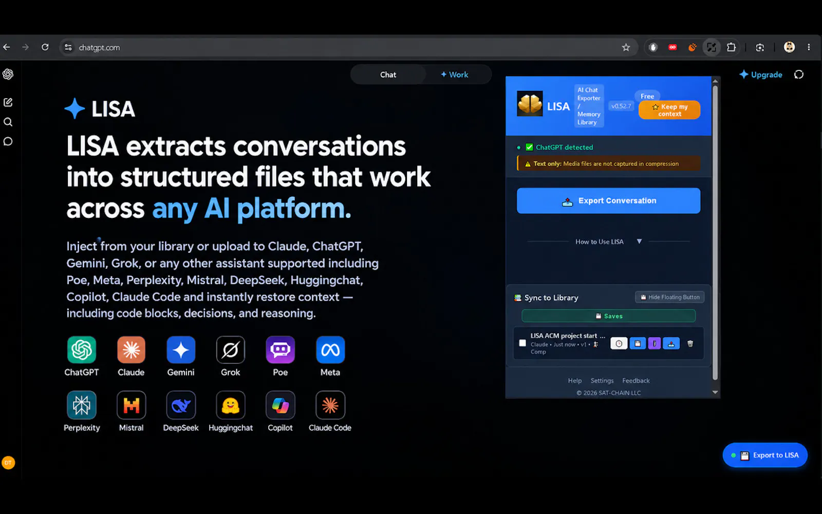Click the ChatGPT platform icon

coord(82,350)
